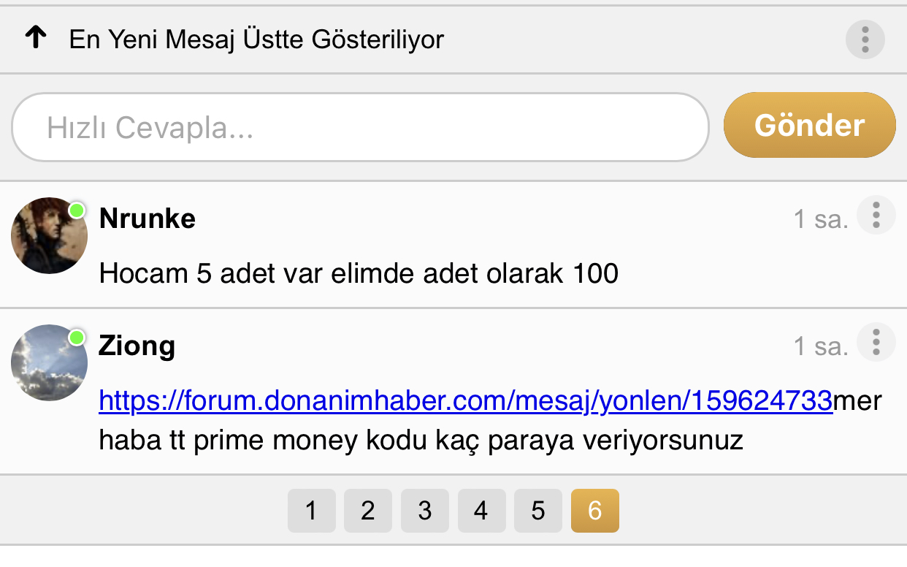Open the forum.donanimhaber.com message link
This screenshot has width=907, height=567.
click(465, 400)
